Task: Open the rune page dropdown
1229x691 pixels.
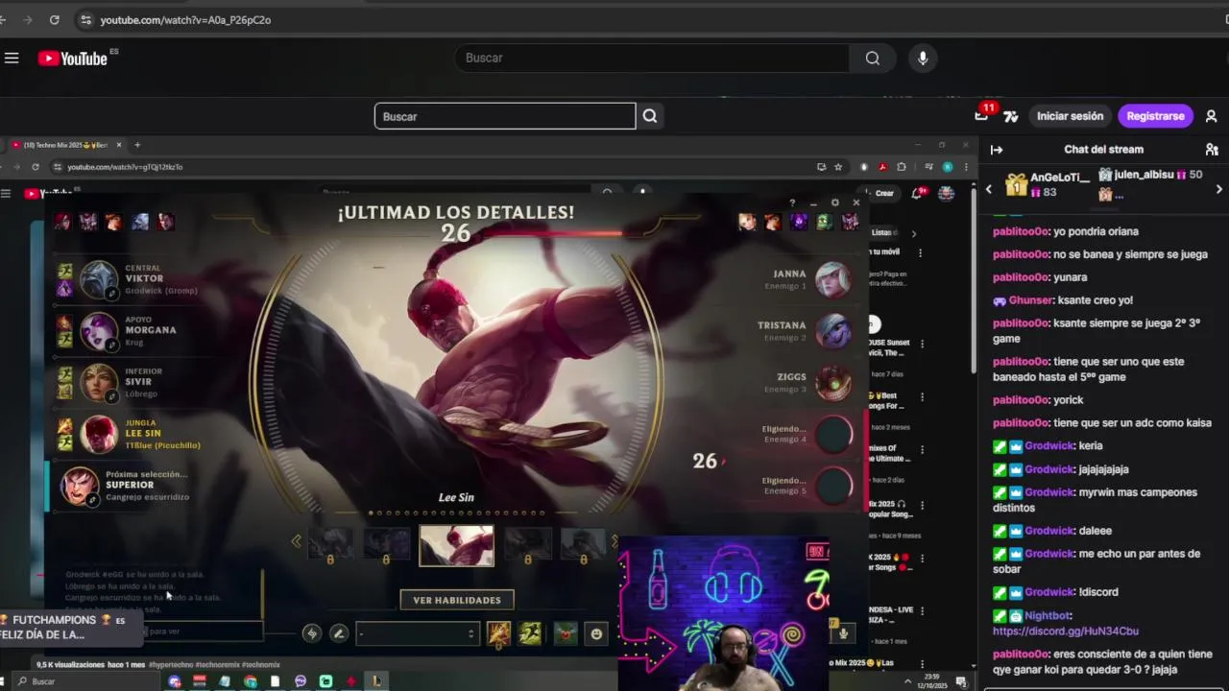Action: pyautogui.click(x=417, y=633)
